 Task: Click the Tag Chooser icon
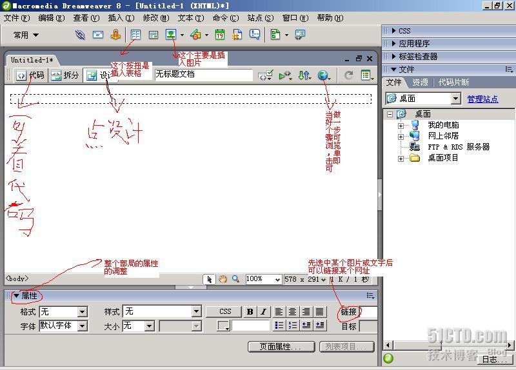(300, 35)
